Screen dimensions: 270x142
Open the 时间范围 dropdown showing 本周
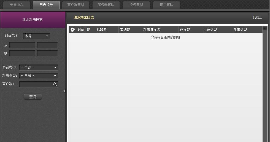(36, 36)
